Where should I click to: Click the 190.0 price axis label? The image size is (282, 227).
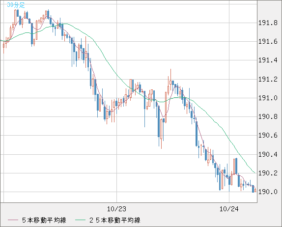[268, 192]
